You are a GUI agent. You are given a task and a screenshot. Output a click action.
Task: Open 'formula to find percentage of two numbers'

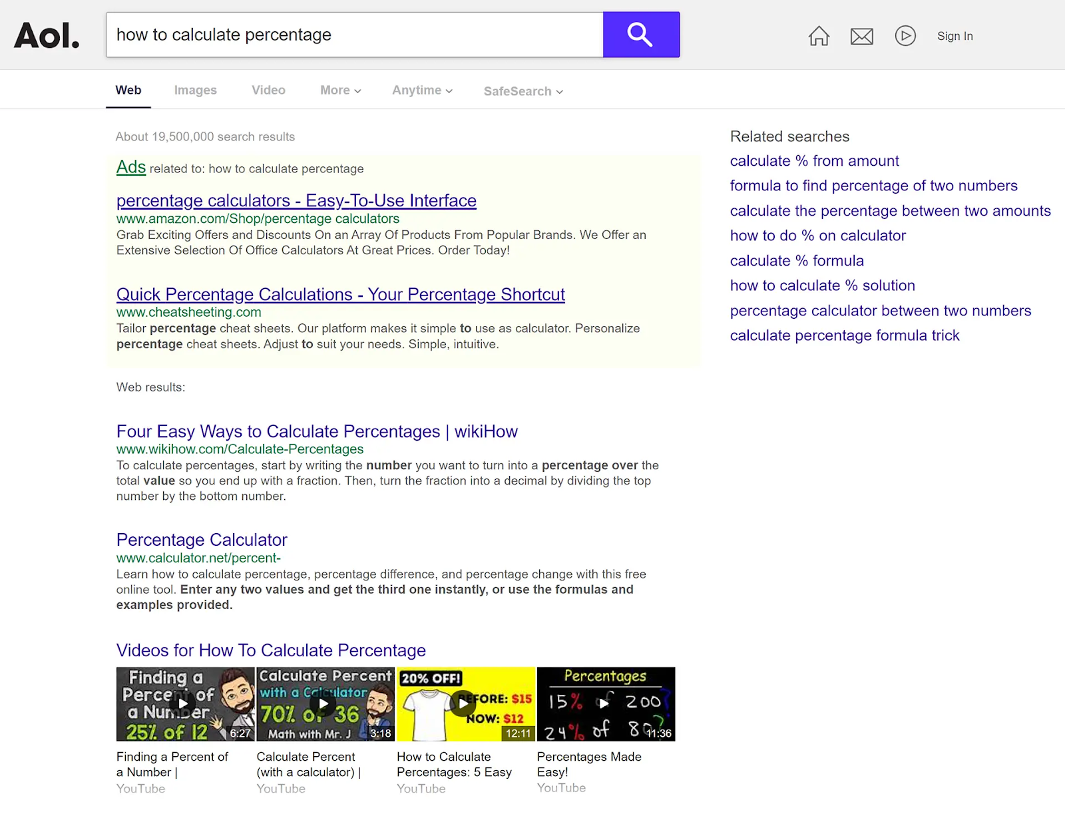pyautogui.click(x=873, y=186)
